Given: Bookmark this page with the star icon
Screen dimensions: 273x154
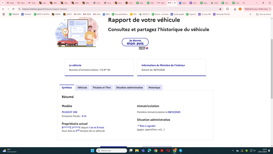Looking at the screenshot, I should pyautogui.click(x=220, y=9).
